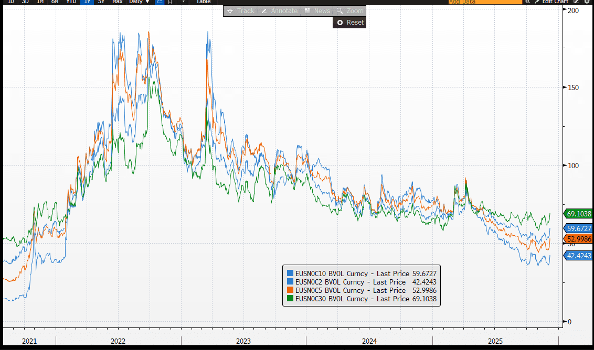Open chart settings gear icon

586,2
